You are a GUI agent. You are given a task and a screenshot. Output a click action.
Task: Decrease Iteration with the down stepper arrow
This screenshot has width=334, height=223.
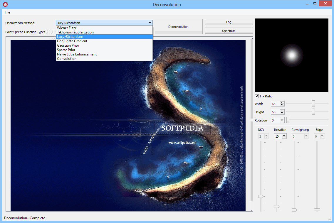click(x=284, y=138)
